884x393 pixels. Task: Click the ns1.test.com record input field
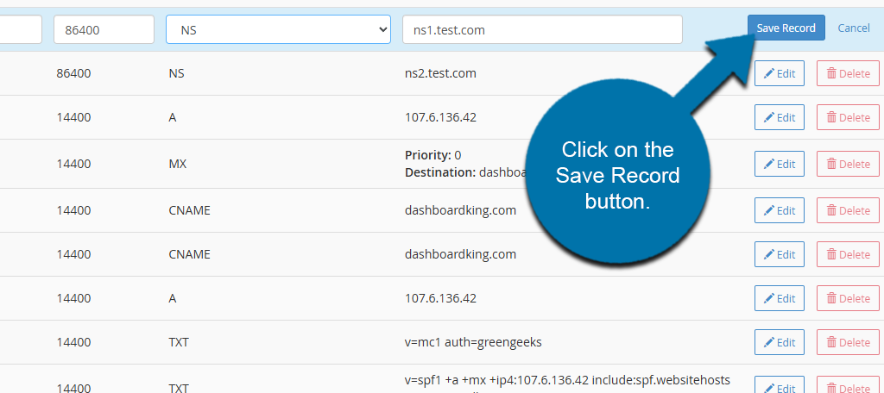pyautogui.click(x=542, y=29)
